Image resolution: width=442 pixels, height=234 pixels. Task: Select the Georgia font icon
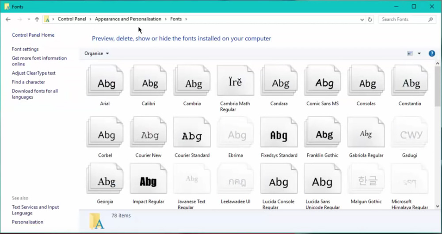105,178
